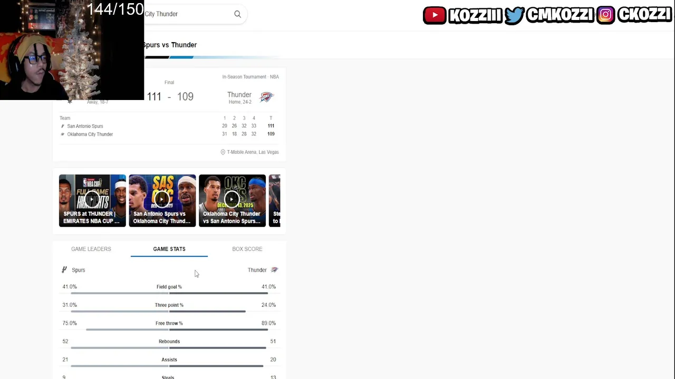Click the Spurs logo in Game Stats header
This screenshot has height=379, width=675.
pos(64,270)
